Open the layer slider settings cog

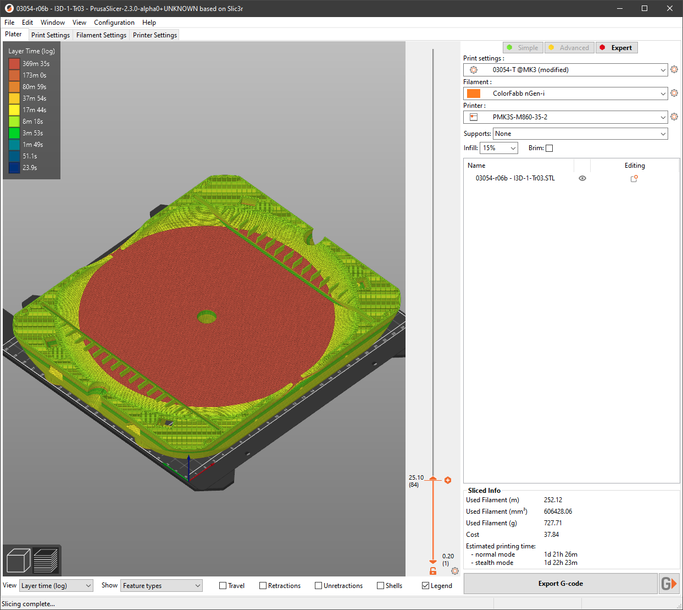pyautogui.click(x=455, y=571)
